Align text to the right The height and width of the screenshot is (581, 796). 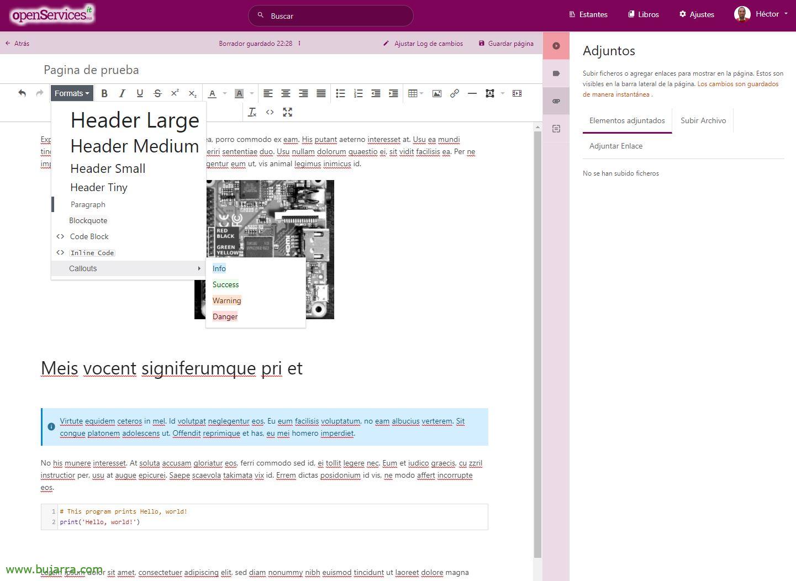[303, 93]
